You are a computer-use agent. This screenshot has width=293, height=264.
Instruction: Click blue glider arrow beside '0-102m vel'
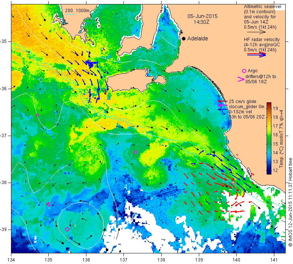pyautogui.click(x=223, y=109)
